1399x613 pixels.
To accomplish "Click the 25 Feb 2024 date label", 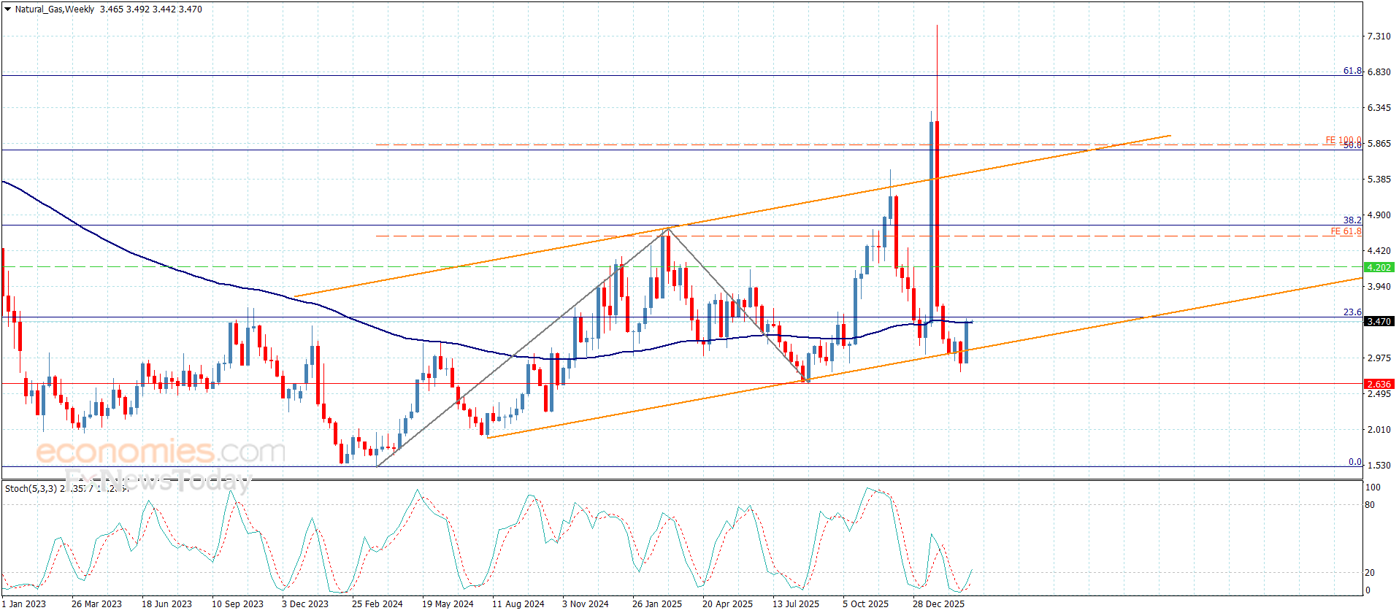I will pyautogui.click(x=377, y=604).
